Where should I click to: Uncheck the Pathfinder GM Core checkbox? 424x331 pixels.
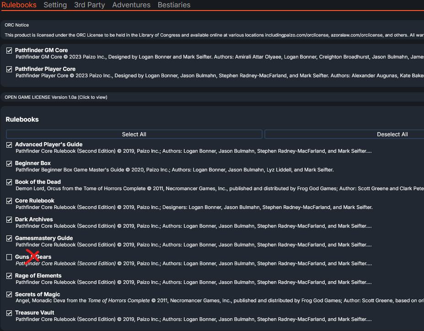pos(9,51)
